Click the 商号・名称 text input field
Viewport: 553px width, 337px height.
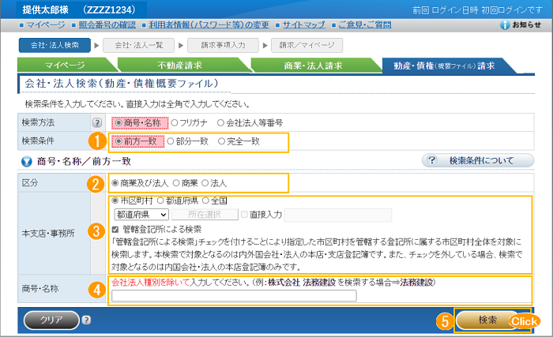click(234, 296)
